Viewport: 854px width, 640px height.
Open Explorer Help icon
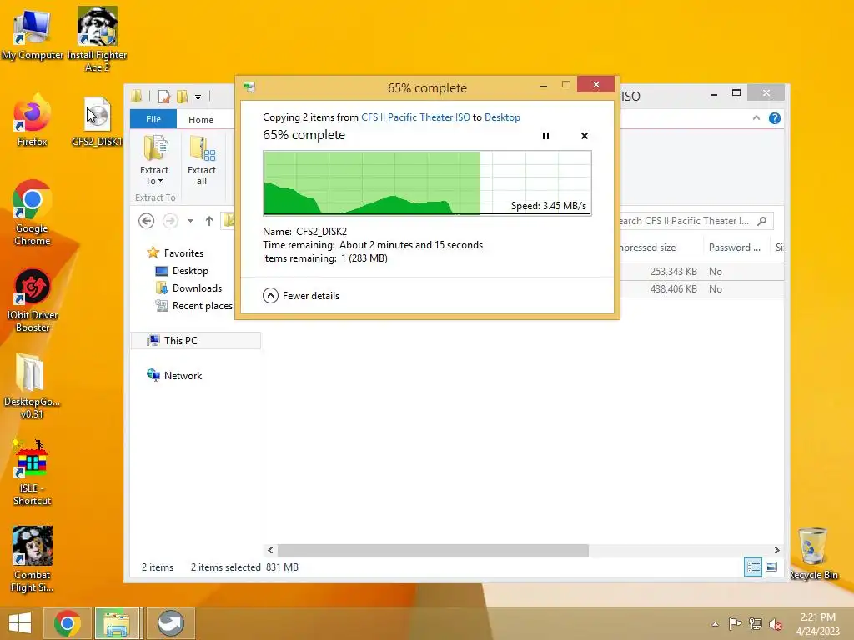click(x=775, y=118)
